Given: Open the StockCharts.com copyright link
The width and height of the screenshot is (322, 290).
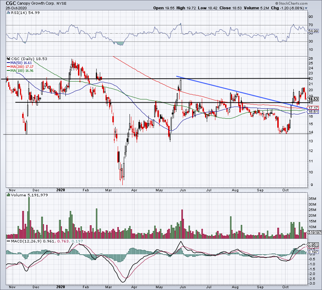Looking at the screenshot, I should pos(291,3).
